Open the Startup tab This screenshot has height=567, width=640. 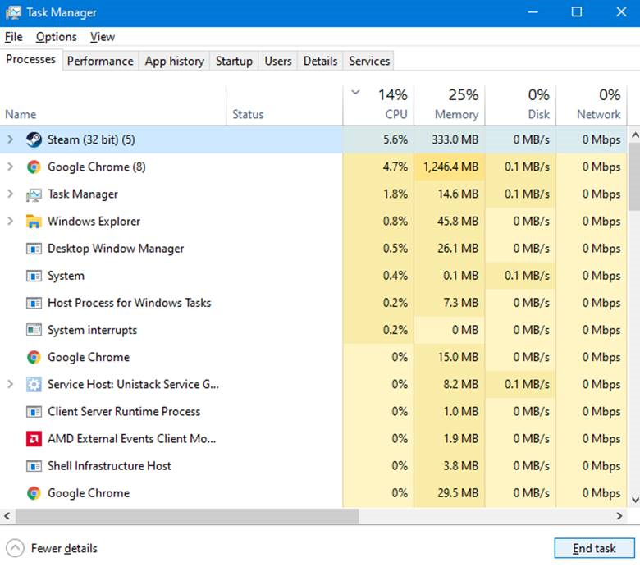click(x=234, y=61)
